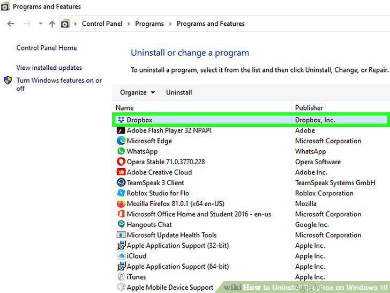Click the Google Inc. publisher cell

pos(312,224)
